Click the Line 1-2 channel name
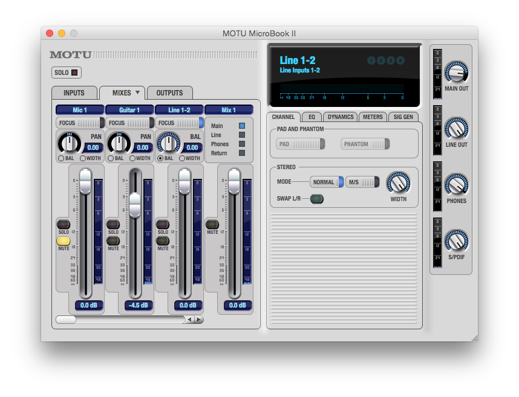This screenshot has height=397, width=519. coord(180,110)
